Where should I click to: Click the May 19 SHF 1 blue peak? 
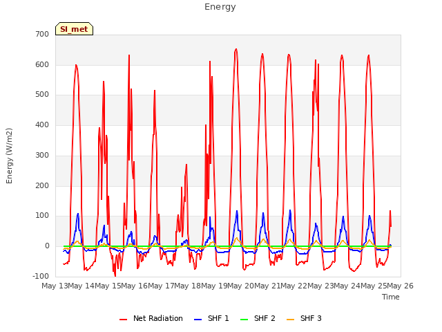[237, 211]
